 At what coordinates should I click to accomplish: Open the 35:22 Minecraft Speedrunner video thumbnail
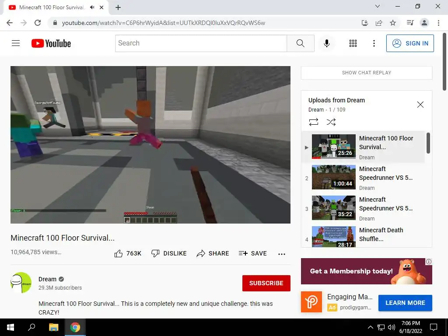click(x=333, y=208)
